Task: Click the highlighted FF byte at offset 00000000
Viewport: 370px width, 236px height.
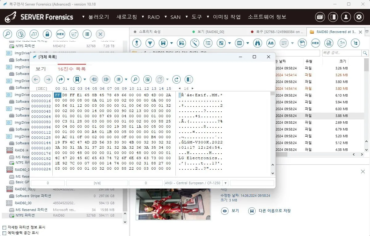Action: pyautogui.click(x=57, y=95)
